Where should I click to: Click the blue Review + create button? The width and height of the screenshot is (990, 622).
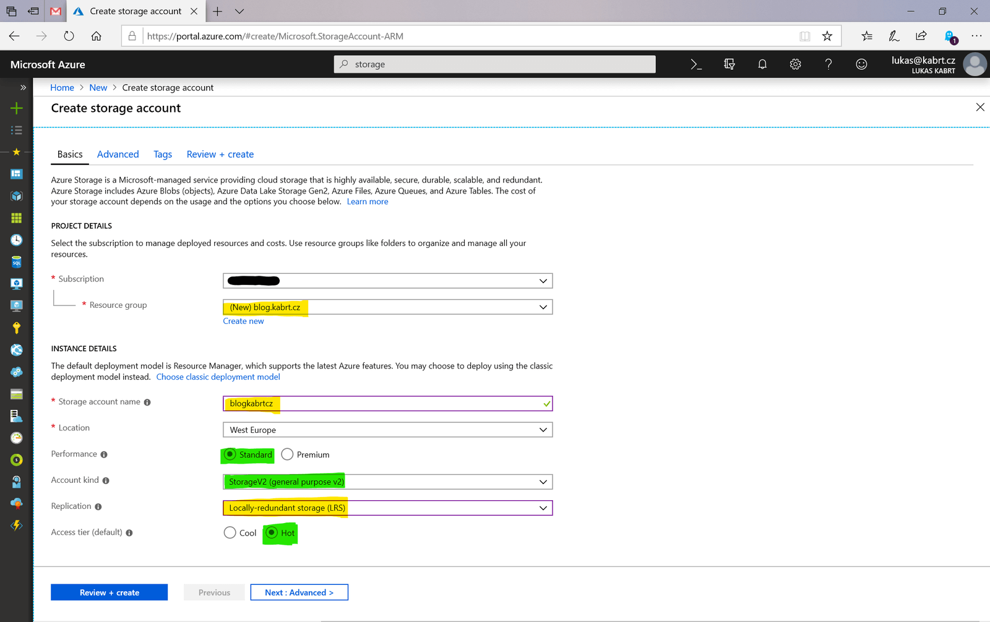point(109,592)
